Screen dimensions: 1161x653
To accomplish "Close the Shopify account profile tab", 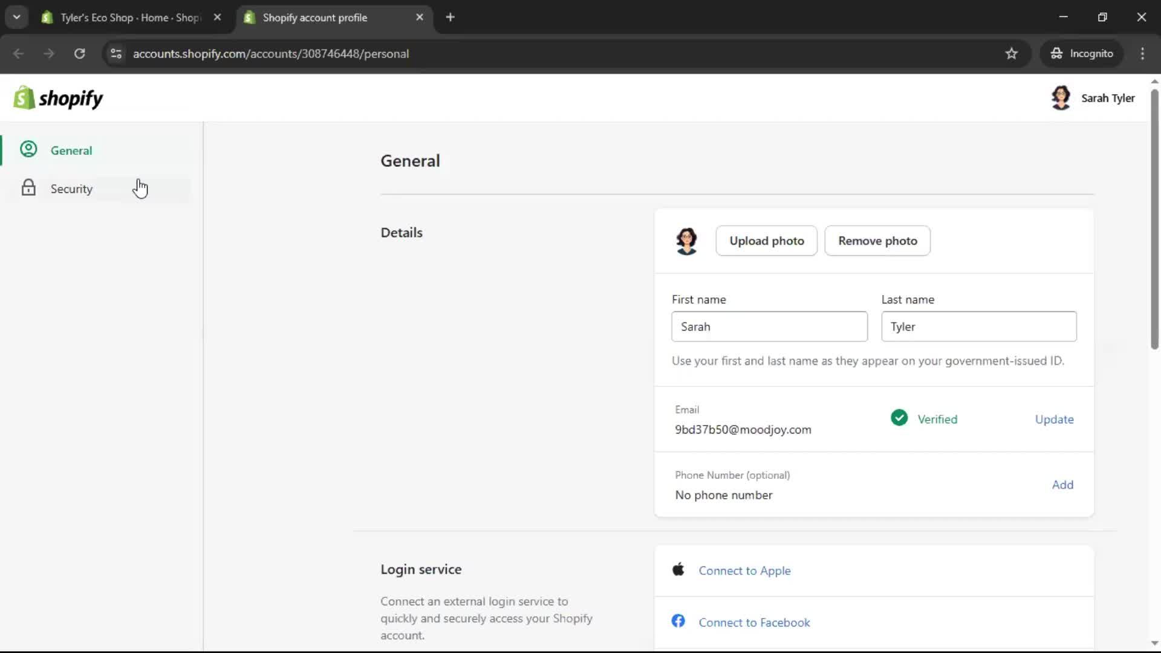I will point(420,17).
